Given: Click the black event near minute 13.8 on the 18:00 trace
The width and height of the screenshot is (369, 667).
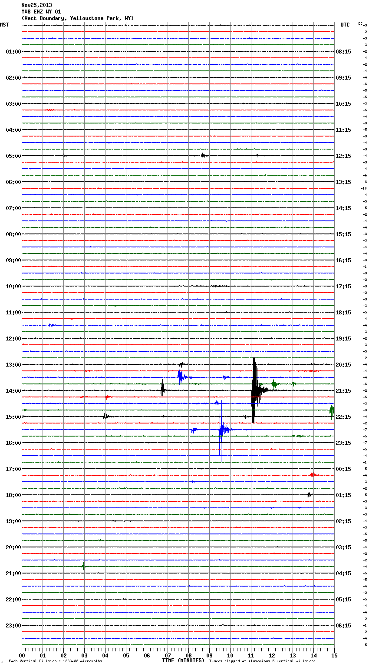Looking at the screenshot, I should [x=309, y=494].
